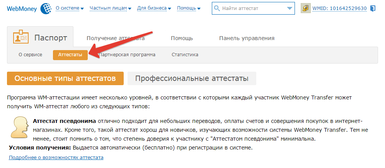The height and width of the screenshot is (168, 385).
Task: Open the Помощь tab in the Паспорт navigation
Action: pos(182,38)
